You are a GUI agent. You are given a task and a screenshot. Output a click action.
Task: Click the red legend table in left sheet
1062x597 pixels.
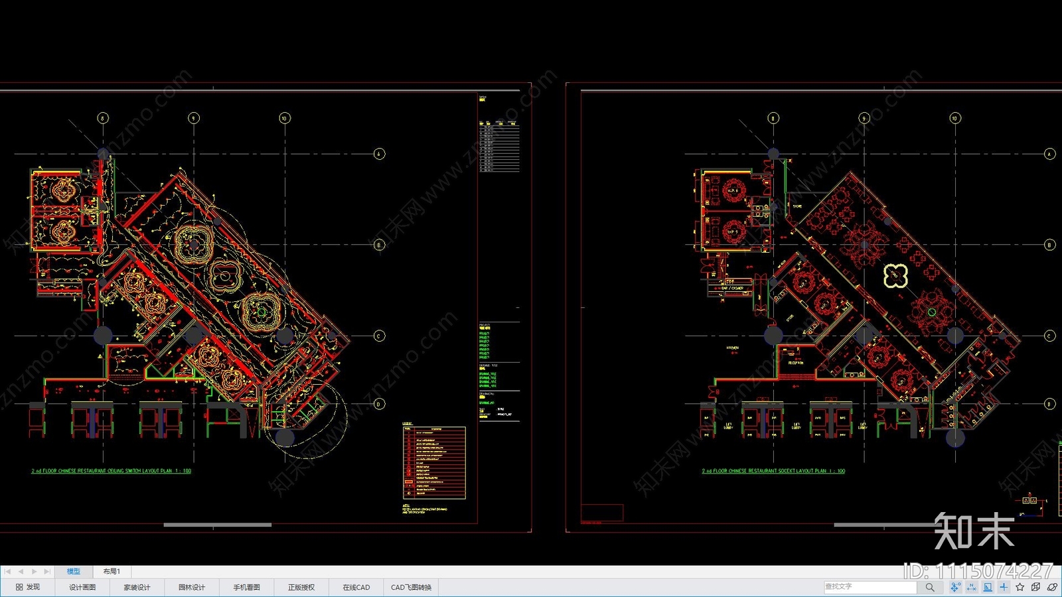[434, 463]
